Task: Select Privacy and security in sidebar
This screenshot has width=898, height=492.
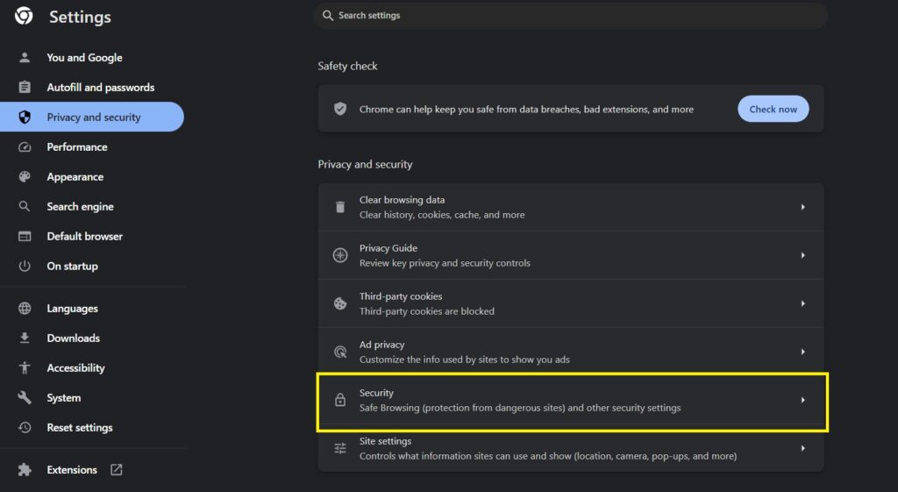Action: click(91, 117)
